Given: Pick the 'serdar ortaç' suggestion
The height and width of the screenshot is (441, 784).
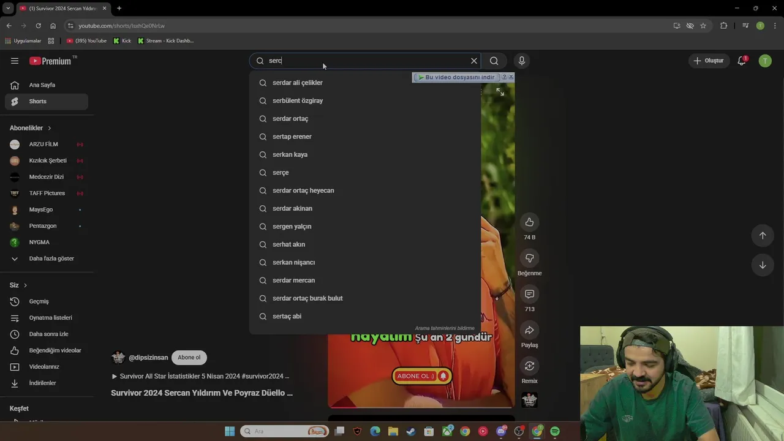Looking at the screenshot, I should point(364,118).
